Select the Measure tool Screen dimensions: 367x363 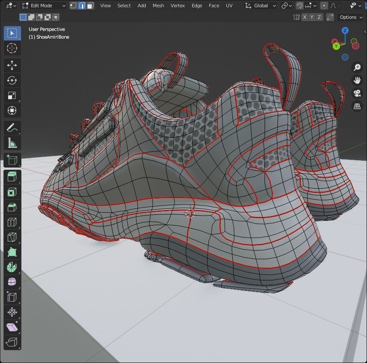pos(12,143)
